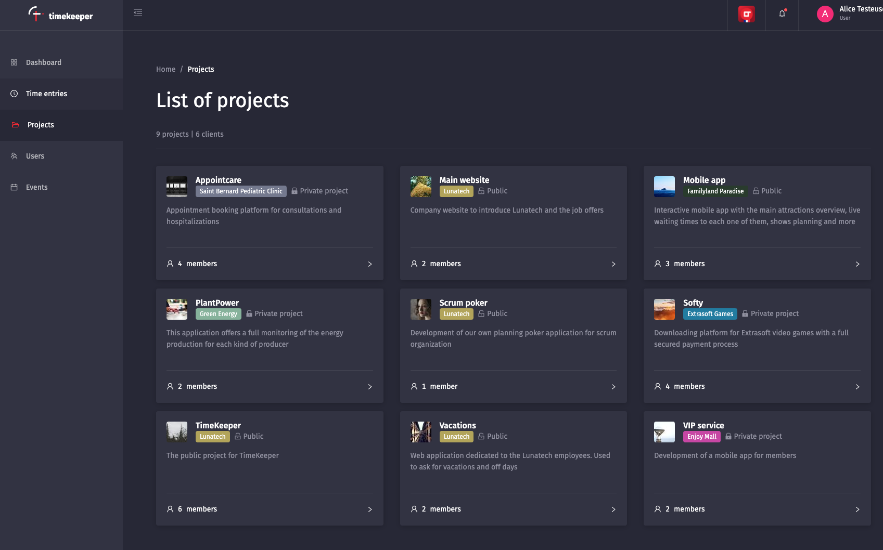Select Projects in the sidebar menu
883x550 pixels.
61,125
